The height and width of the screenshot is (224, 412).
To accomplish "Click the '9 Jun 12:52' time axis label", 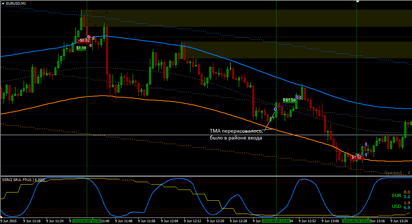I will click(307, 221).
